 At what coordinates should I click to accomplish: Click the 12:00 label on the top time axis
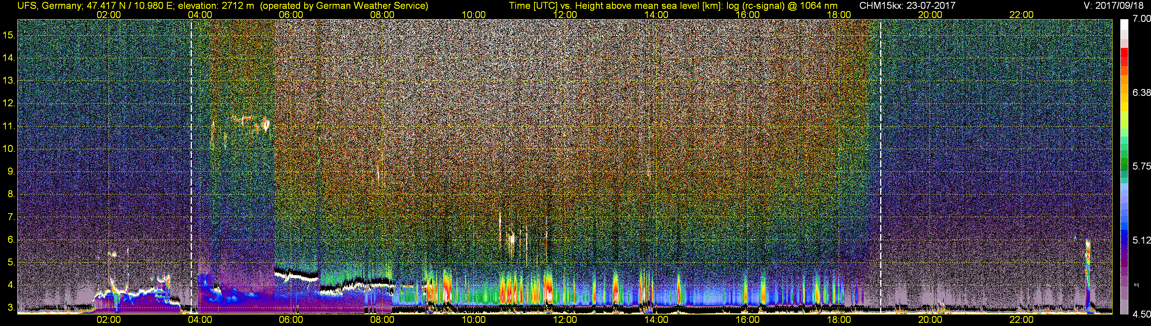565,15
